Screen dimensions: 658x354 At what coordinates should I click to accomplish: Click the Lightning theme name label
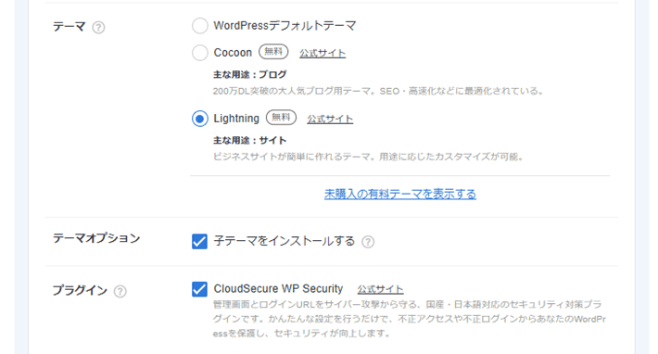tap(236, 119)
